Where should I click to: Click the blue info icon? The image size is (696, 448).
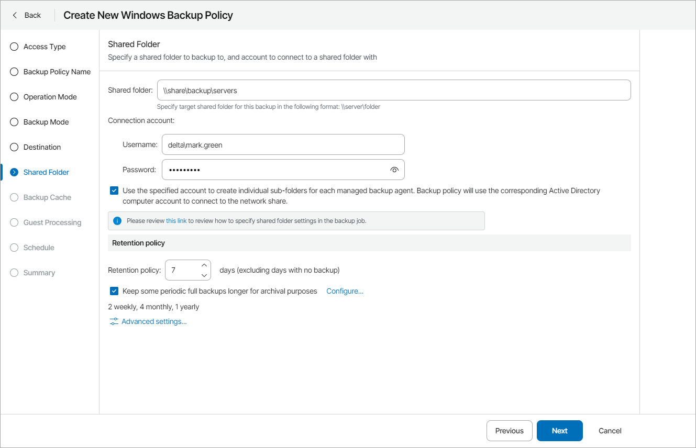tap(117, 221)
